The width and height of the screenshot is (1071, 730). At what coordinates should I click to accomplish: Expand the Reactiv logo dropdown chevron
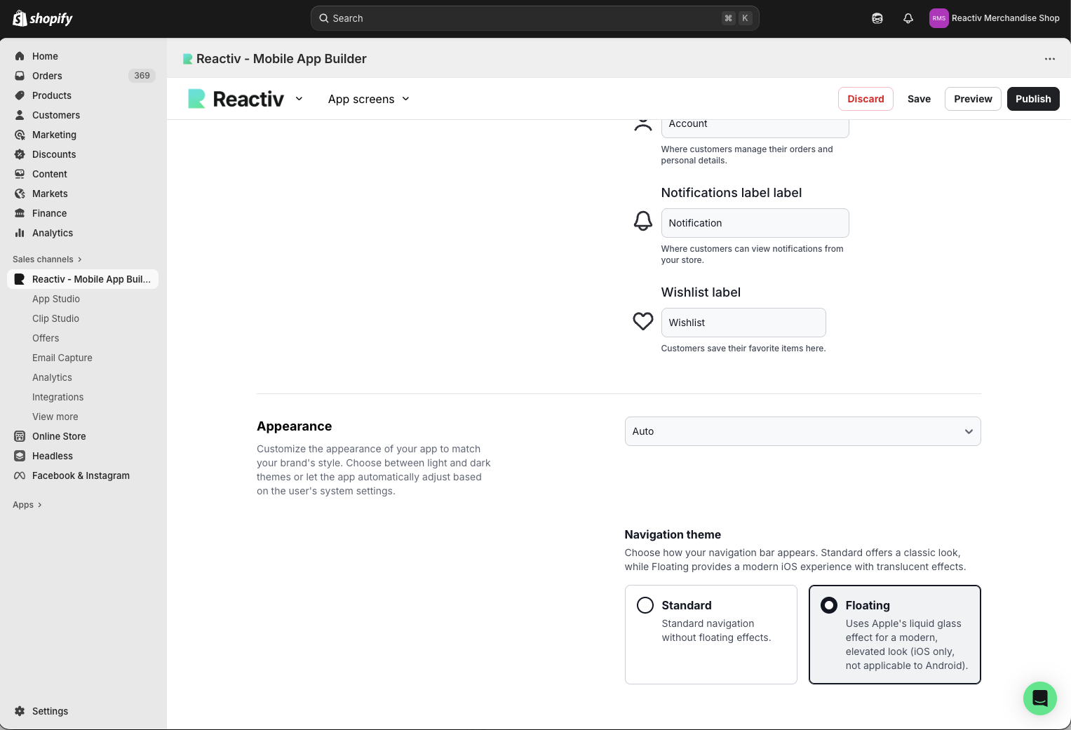(x=299, y=99)
